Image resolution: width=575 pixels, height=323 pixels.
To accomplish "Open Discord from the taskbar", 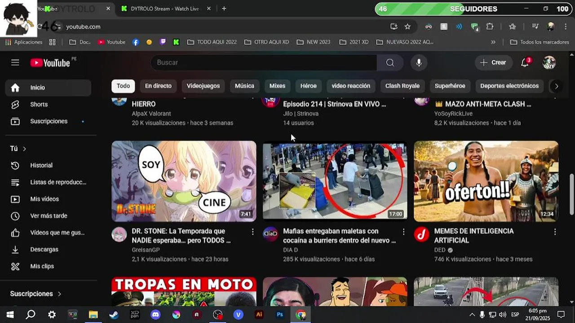I will [155, 315].
